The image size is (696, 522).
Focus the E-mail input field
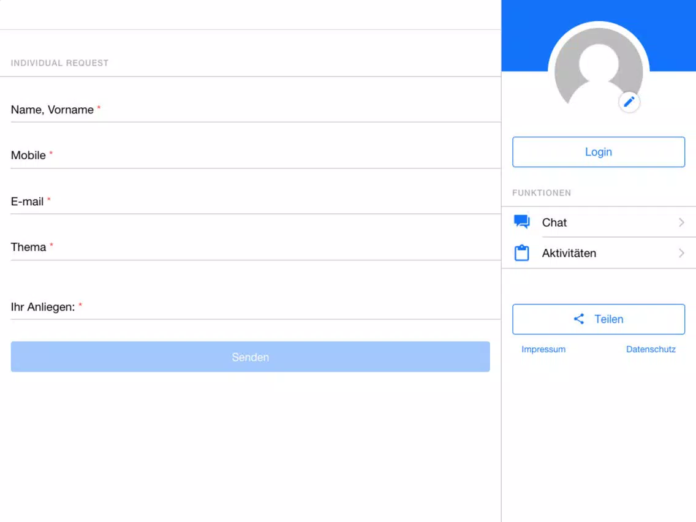pos(255,202)
